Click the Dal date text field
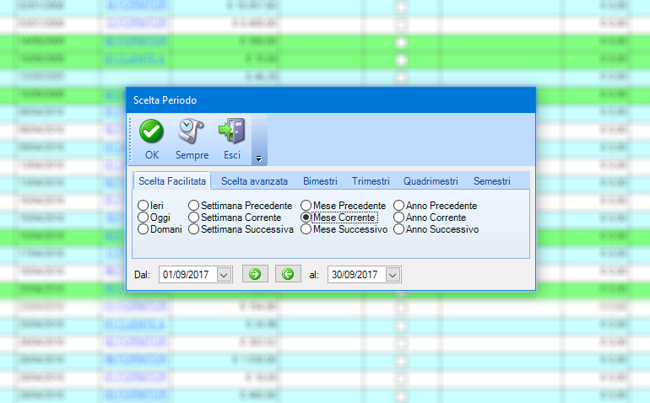650x403 pixels. (x=187, y=274)
